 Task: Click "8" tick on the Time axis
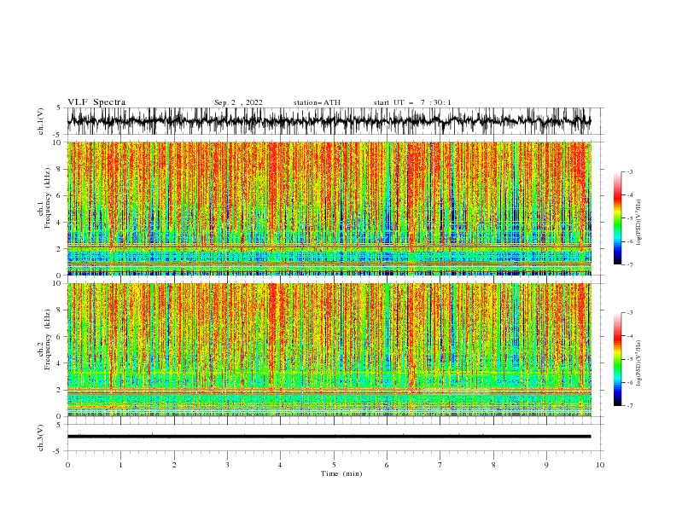(493, 465)
